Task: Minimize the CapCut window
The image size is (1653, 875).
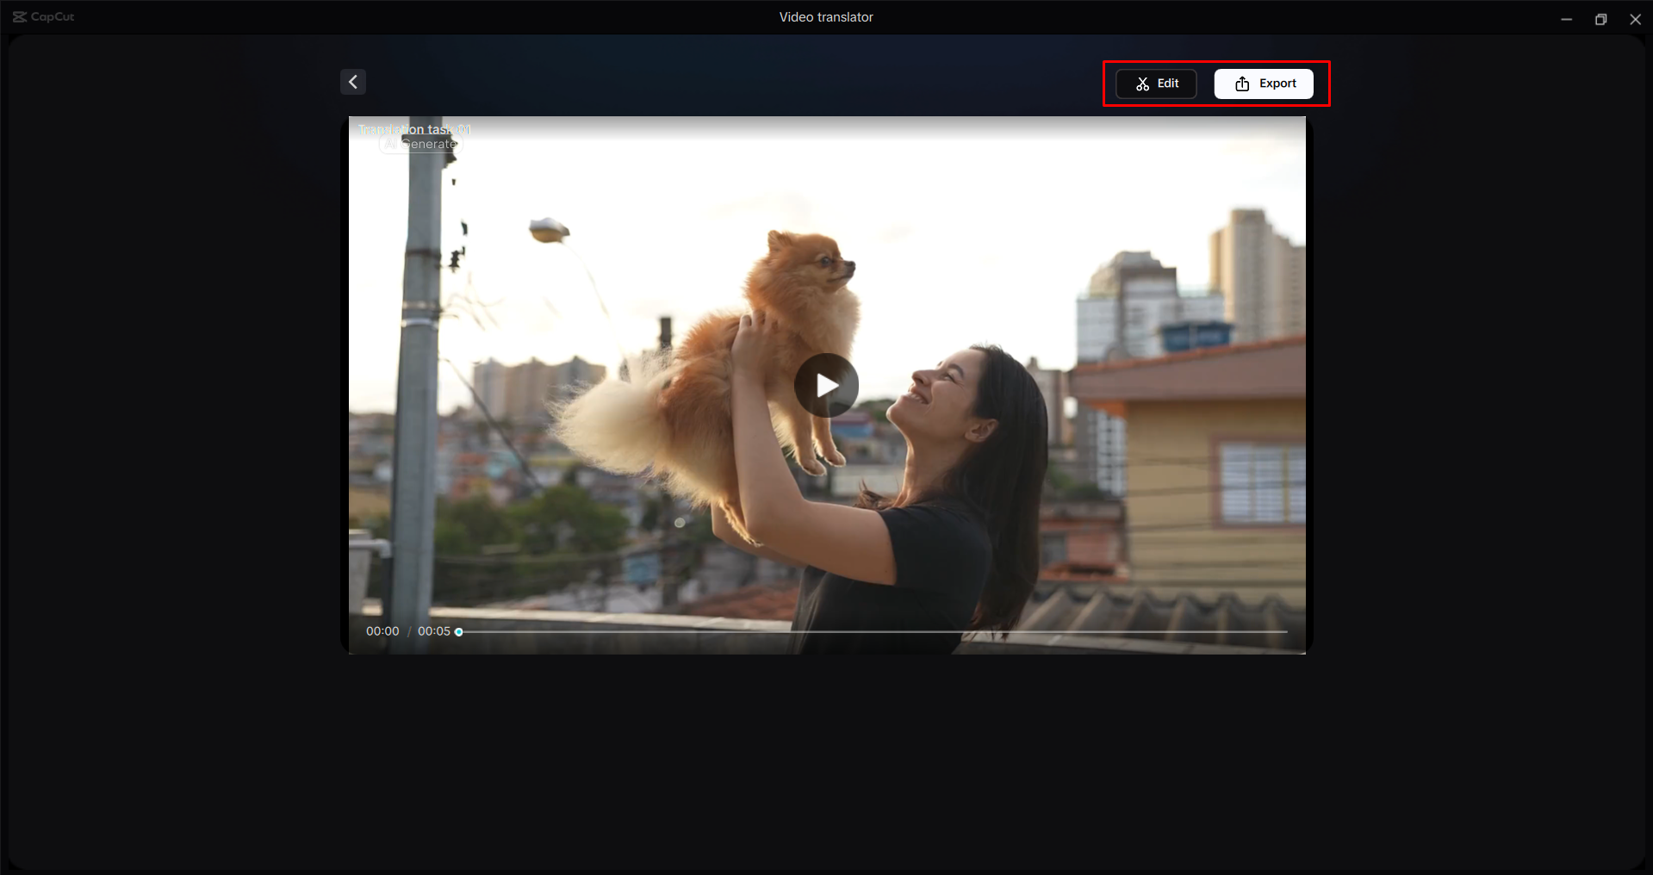Action: click(x=1566, y=18)
